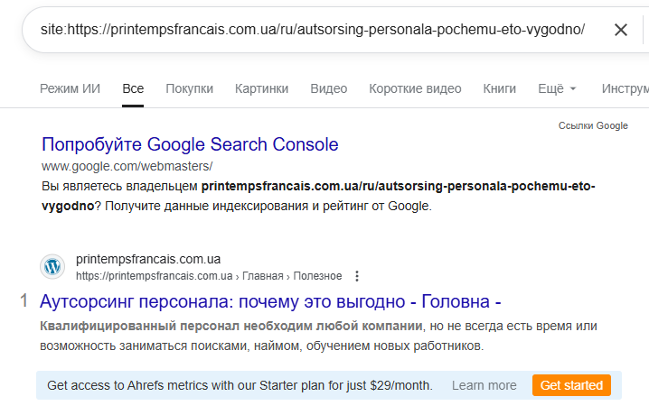Switch to the Режим ИИ tab
The height and width of the screenshot is (415, 649).
pyautogui.click(x=70, y=88)
